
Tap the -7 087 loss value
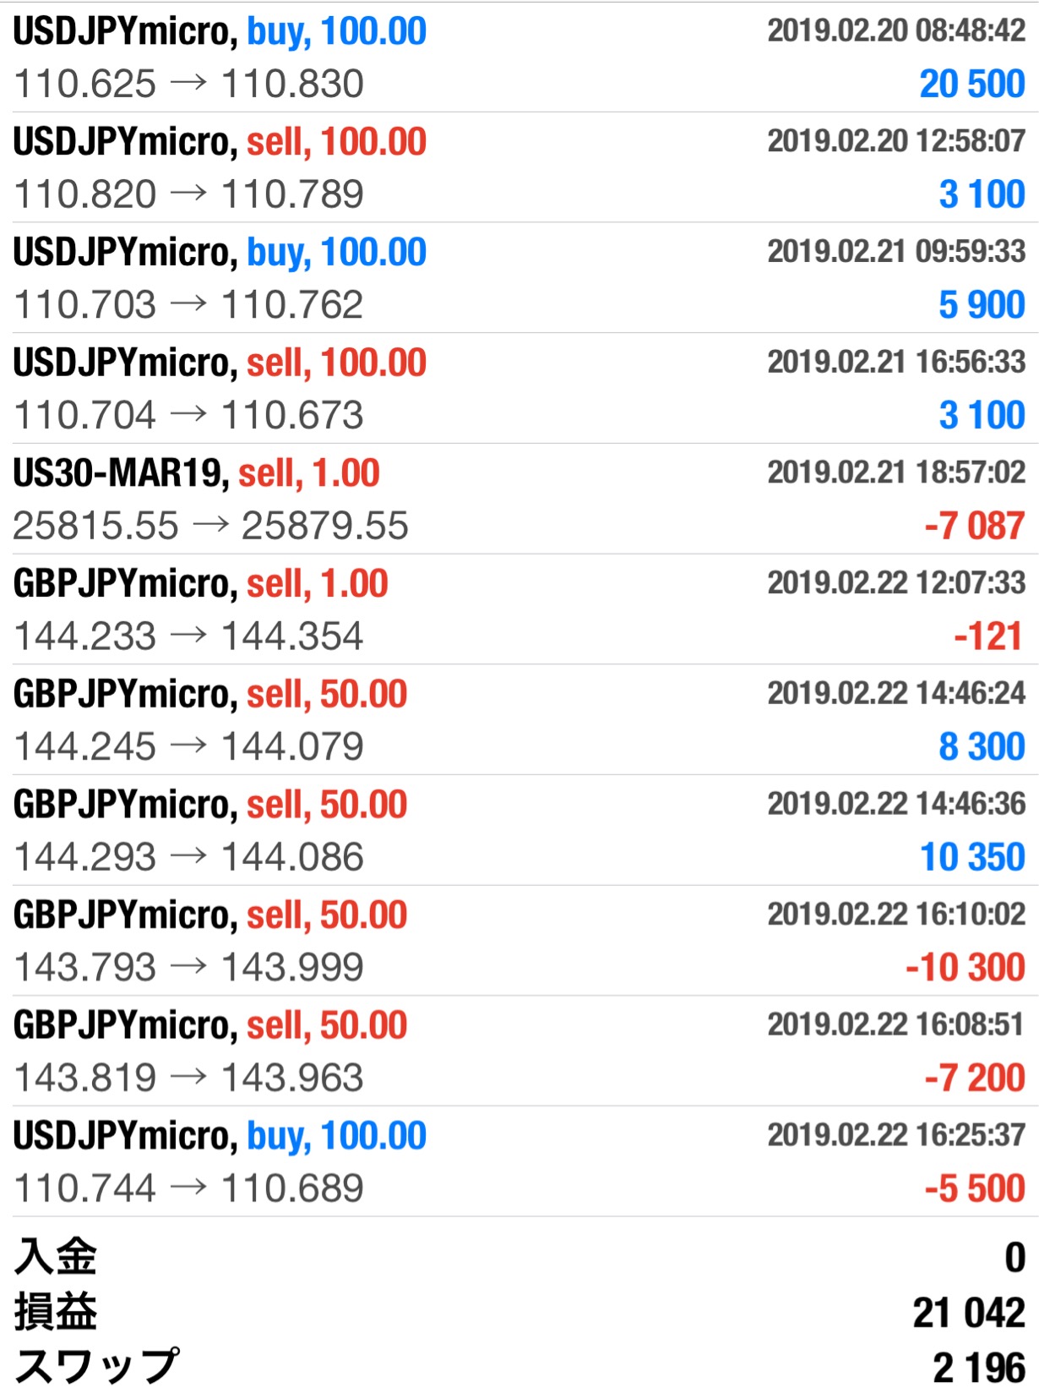click(x=974, y=526)
